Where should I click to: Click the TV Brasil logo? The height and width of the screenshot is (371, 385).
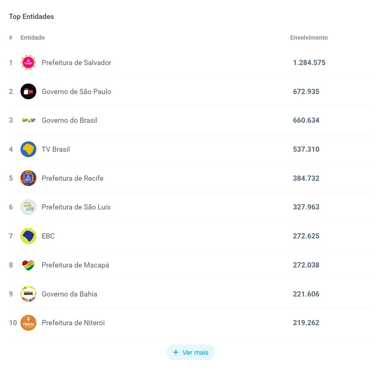click(28, 149)
